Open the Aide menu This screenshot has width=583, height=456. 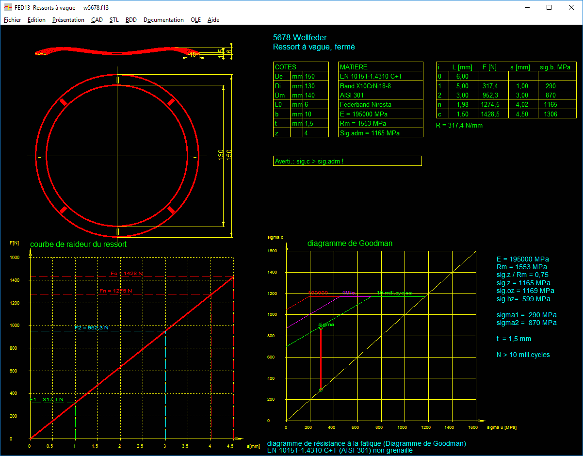[x=213, y=20]
